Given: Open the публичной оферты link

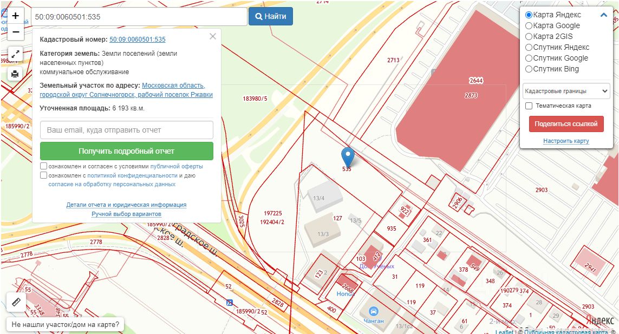Looking at the screenshot, I should 177,167.
